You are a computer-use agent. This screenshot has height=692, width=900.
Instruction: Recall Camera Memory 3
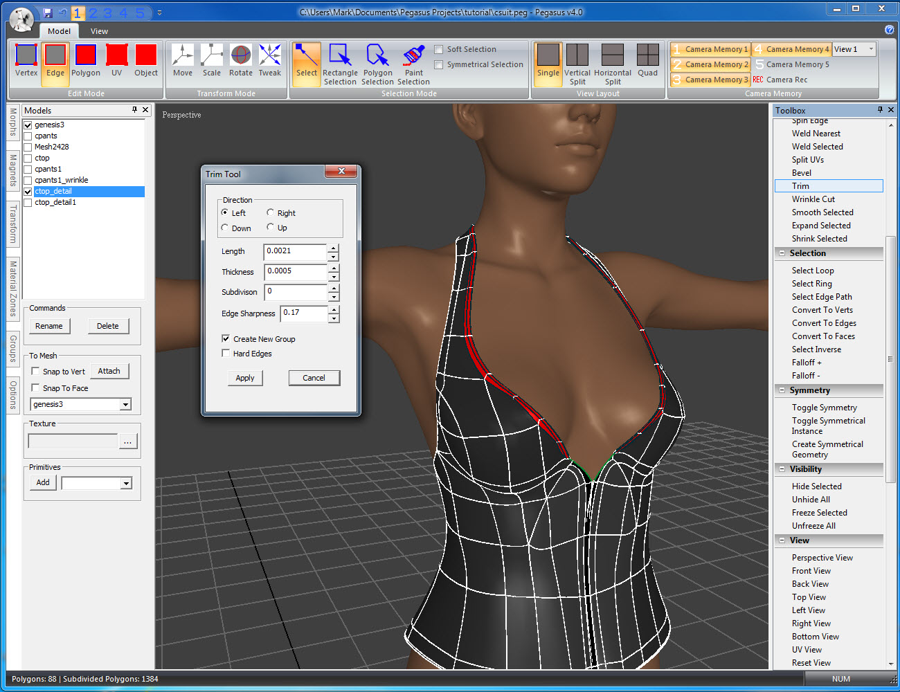(710, 80)
